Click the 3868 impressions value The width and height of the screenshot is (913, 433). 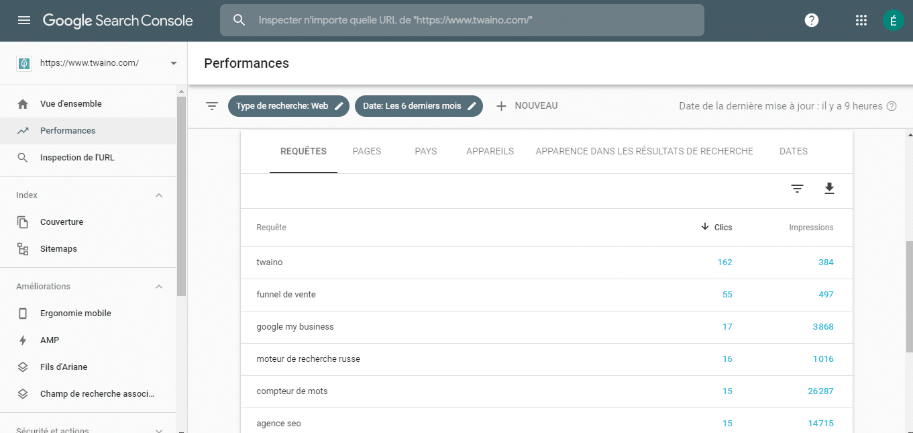pyautogui.click(x=822, y=327)
